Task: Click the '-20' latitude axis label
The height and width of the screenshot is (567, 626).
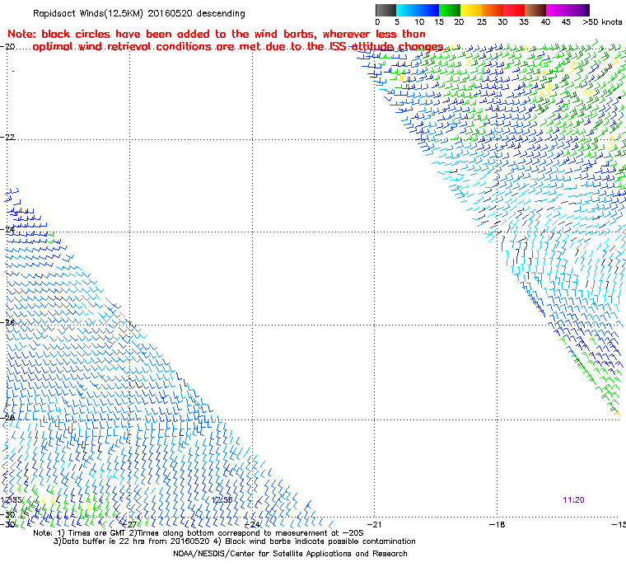Action: [x=7, y=47]
